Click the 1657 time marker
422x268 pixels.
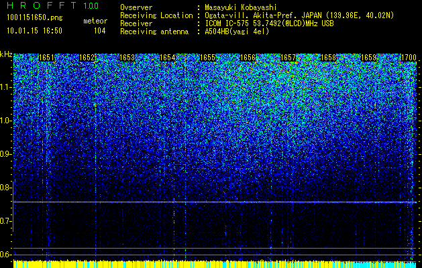288,58
